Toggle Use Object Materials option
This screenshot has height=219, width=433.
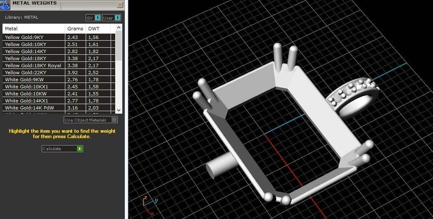pos(91,120)
